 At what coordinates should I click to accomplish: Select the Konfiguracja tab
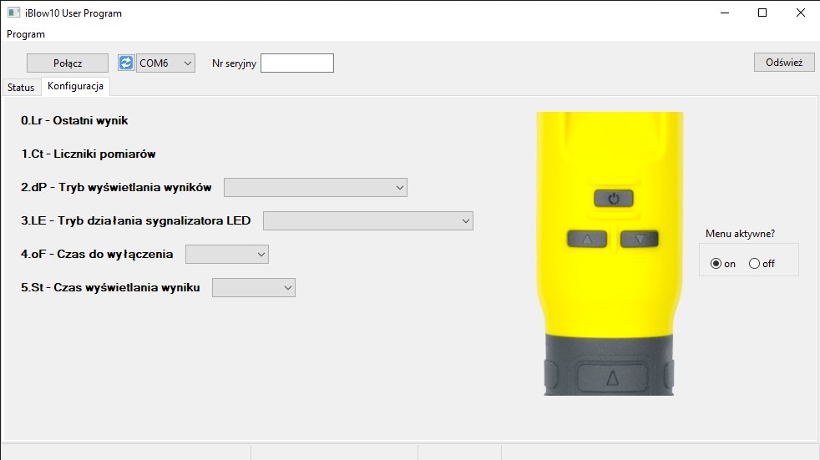pyautogui.click(x=75, y=86)
